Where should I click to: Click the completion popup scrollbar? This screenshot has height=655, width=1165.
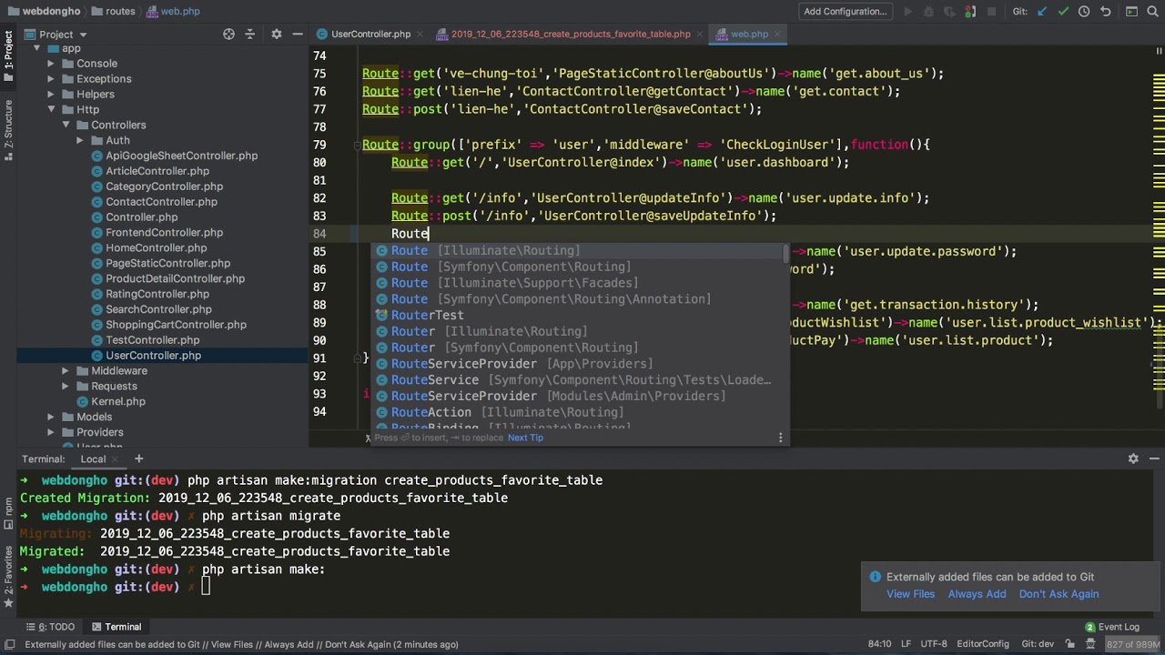(x=786, y=254)
